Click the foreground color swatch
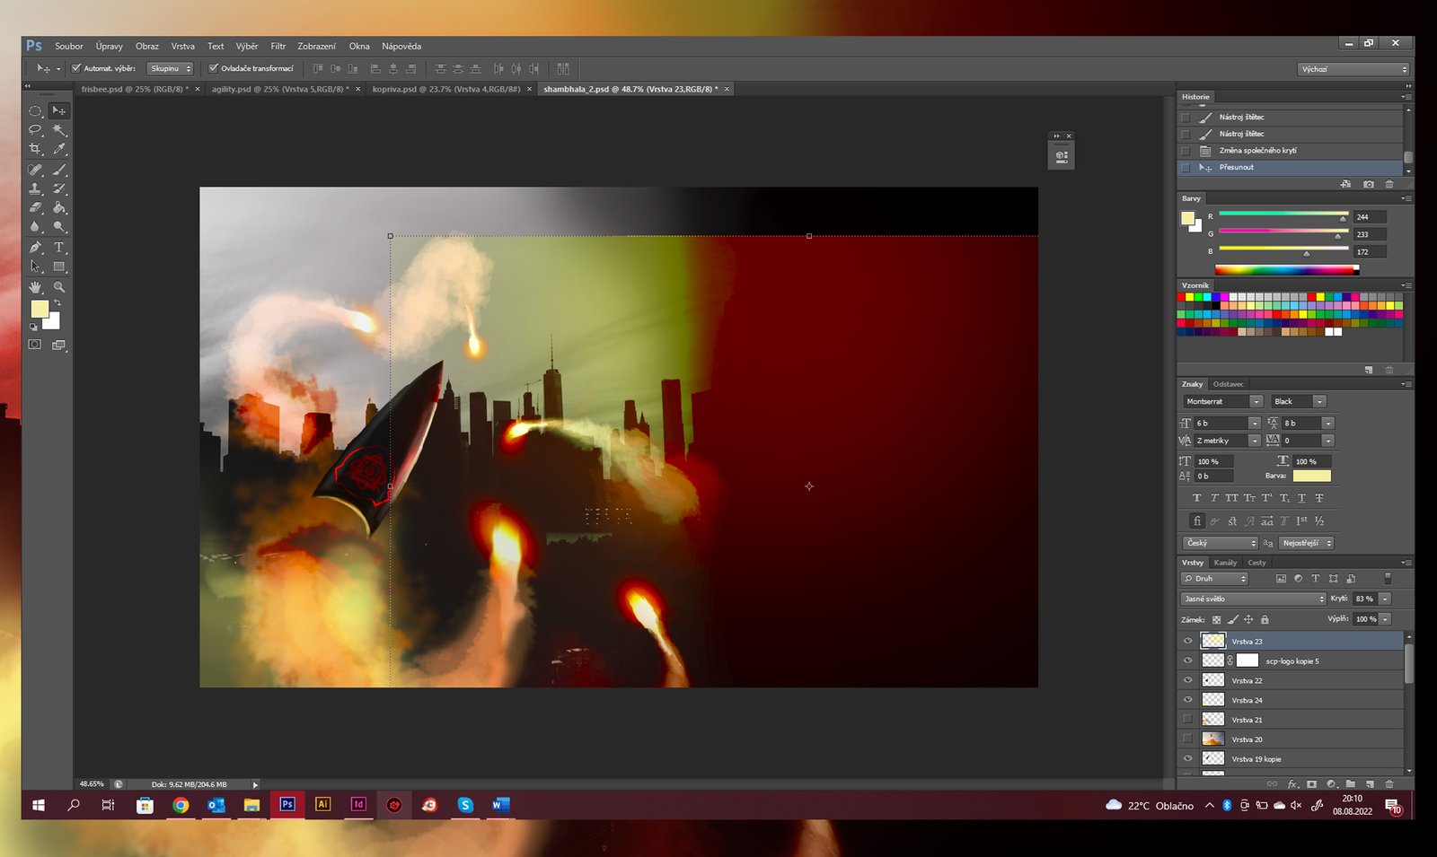The height and width of the screenshot is (857, 1437). coord(40,309)
